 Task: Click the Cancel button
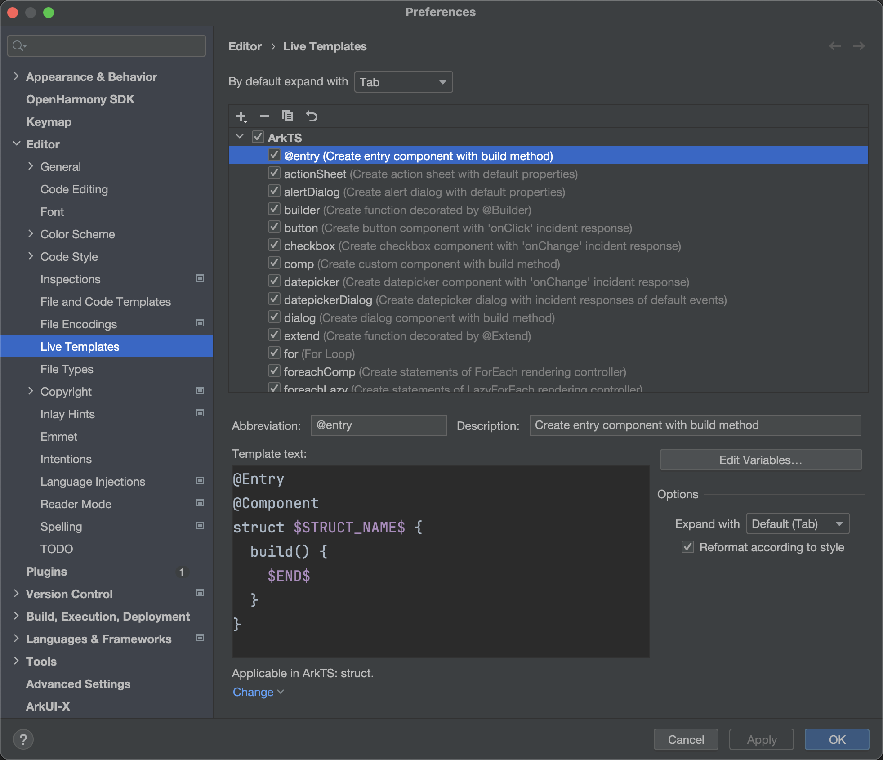click(686, 739)
